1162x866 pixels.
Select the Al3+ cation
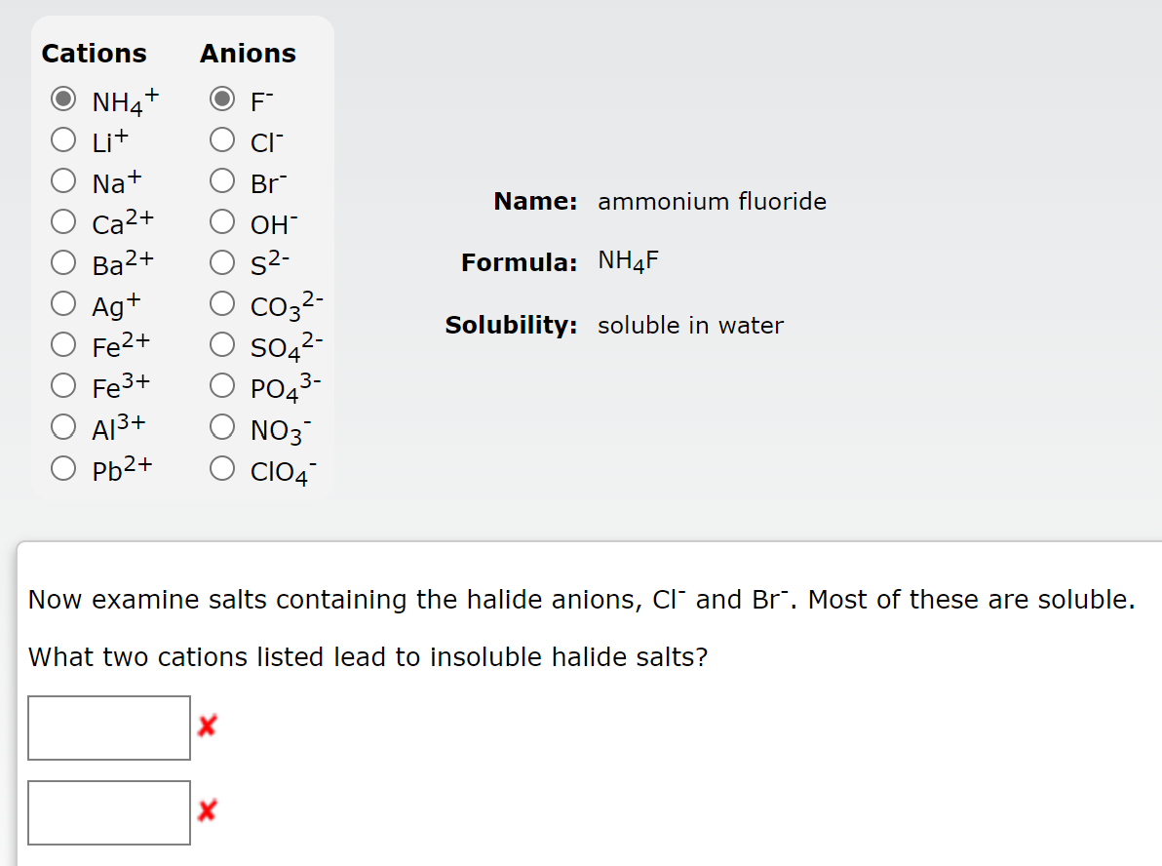(62, 426)
